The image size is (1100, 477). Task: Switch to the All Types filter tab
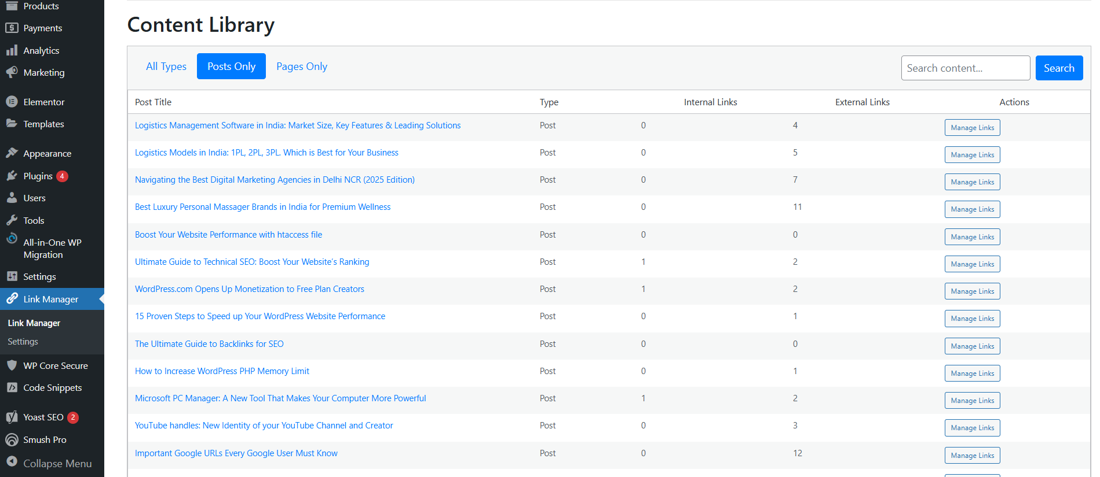pos(166,66)
